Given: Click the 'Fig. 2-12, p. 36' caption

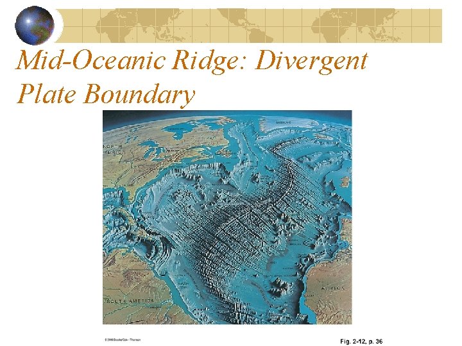Looking at the screenshot, I should (361, 342).
